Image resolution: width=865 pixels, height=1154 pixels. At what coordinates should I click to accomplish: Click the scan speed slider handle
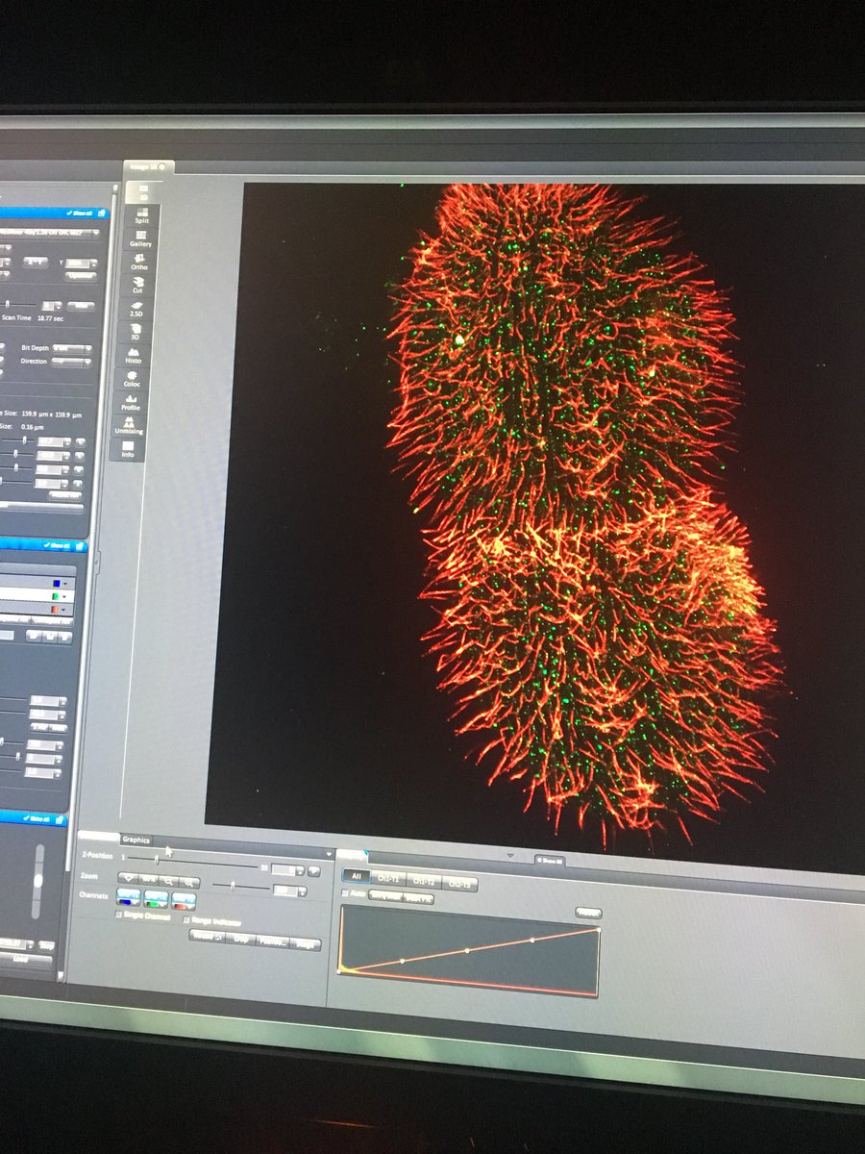8,304
